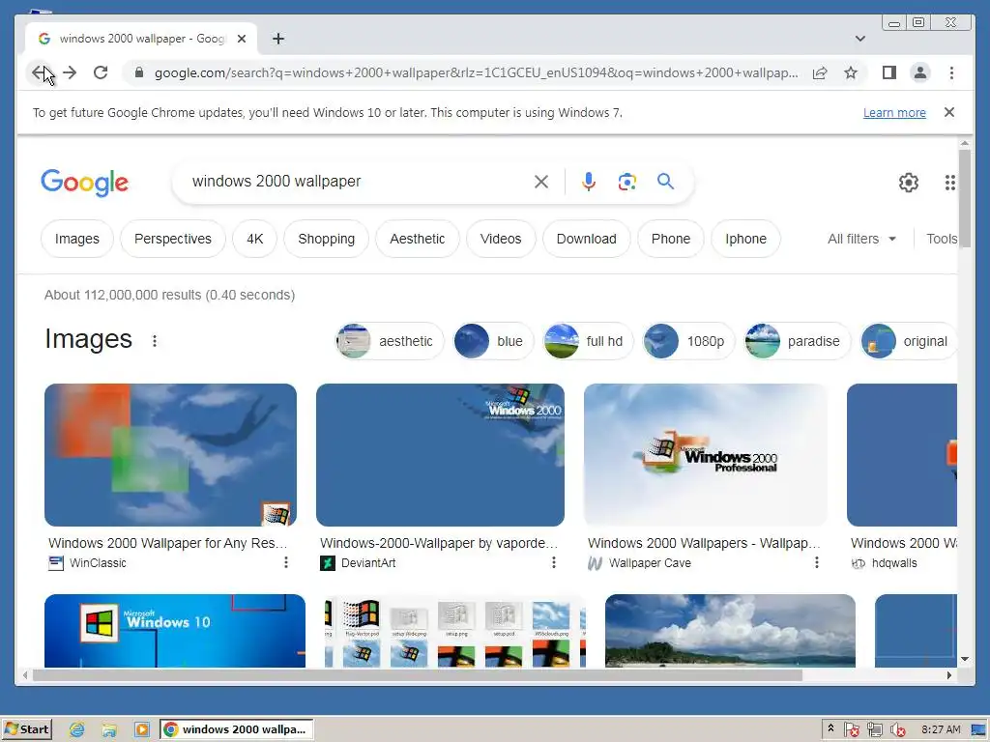Switch to the Videos filter
This screenshot has height=742, width=990.
point(501,239)
